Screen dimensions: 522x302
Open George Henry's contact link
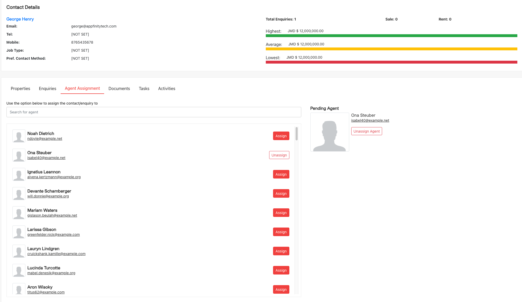20,19
